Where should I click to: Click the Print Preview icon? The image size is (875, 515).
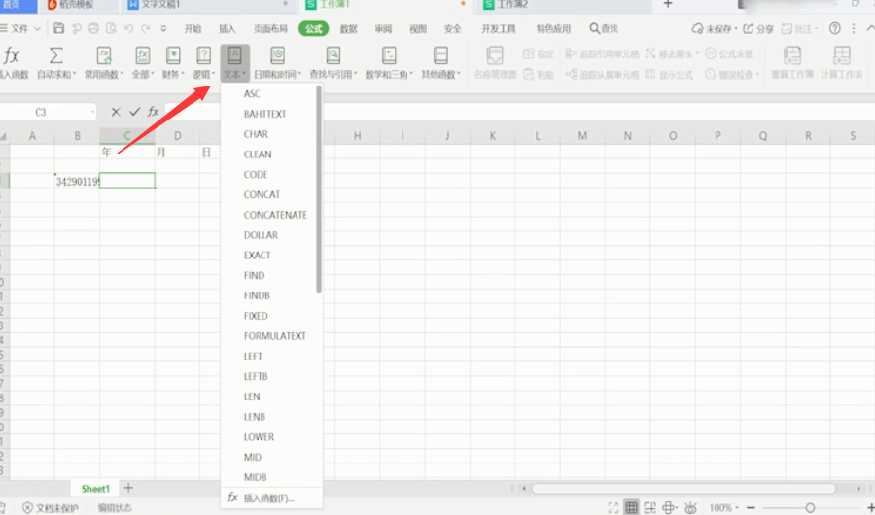[x=111, y=28]
